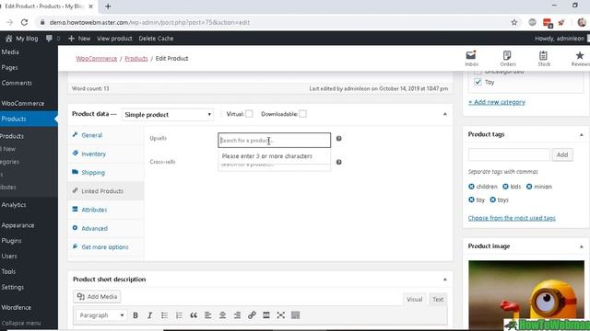
Task: Click the Upsells product search field
Action: (x=275, y=140)
